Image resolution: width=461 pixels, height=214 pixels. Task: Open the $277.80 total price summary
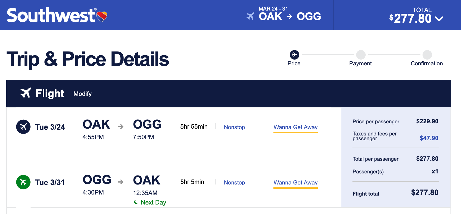coord(413,18)
